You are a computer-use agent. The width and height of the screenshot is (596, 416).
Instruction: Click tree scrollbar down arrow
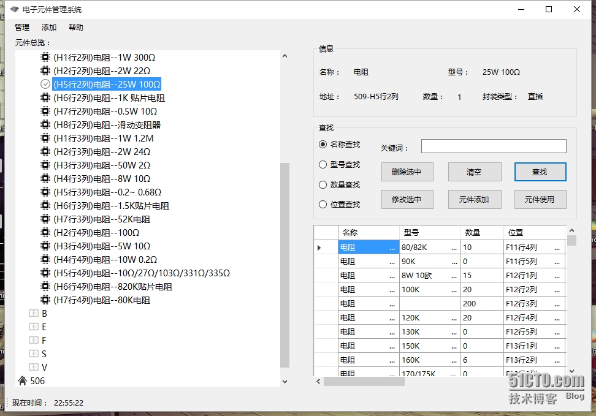pos(285,382)
